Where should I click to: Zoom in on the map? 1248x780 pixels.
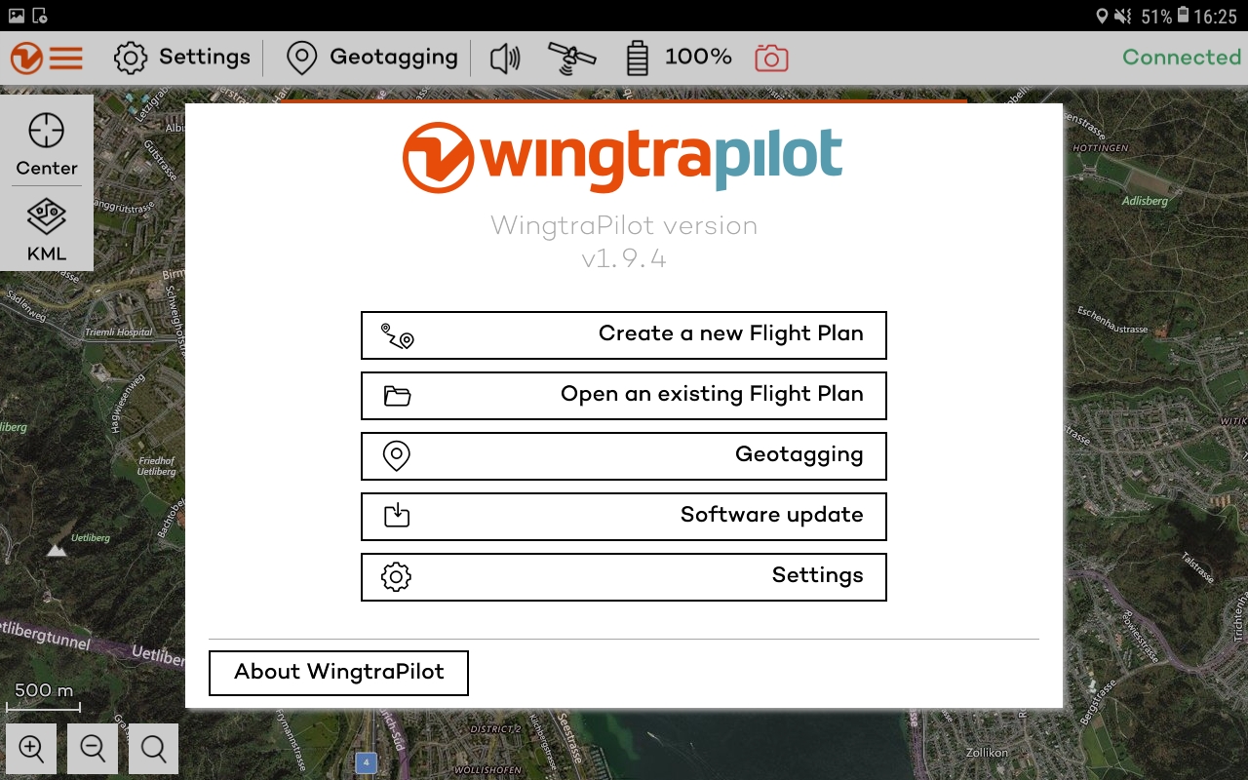[x=31, y=749]
